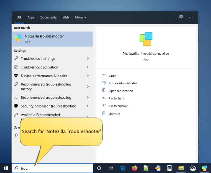Choose Pin to taskbar
Viewport: 211px width, 173px height.
[118, 106]
